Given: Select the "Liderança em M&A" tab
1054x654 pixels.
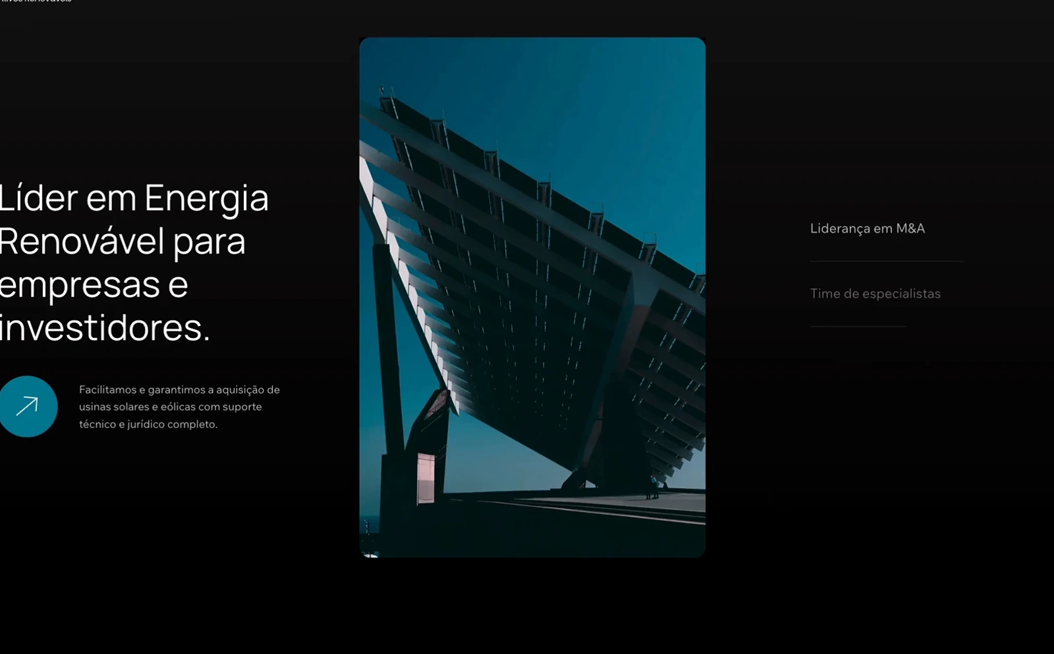Looking at the screenshot, I should 867,229.
